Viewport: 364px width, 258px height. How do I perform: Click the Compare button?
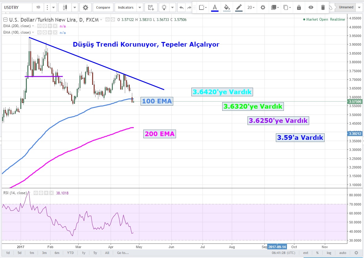[103, 7]
